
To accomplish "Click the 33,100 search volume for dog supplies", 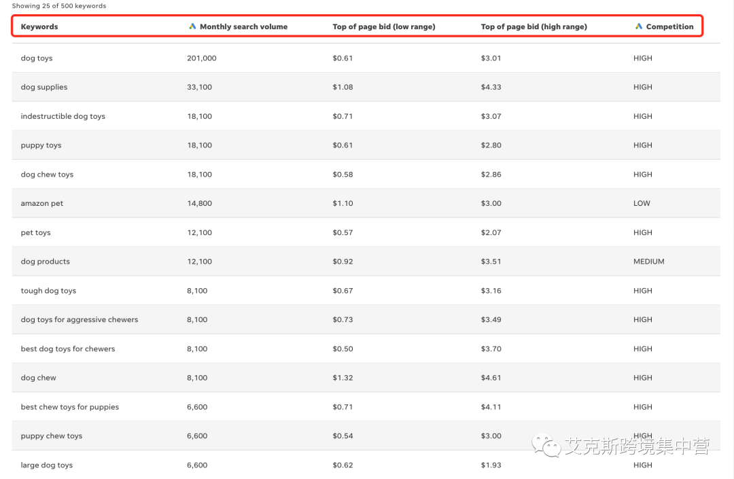I will click(x=199, y=87).
